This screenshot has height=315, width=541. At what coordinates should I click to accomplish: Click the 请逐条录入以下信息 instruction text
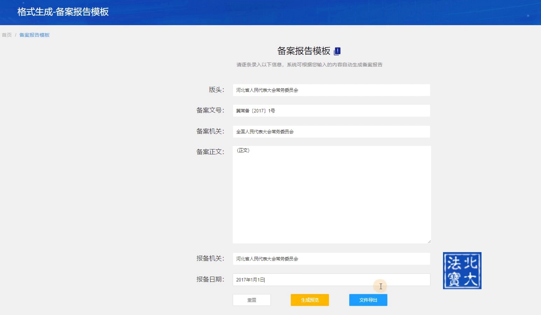pyautogui.click(x=309, y=65)
